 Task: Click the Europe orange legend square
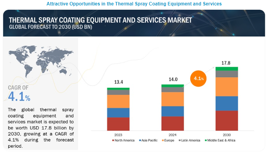(163, 141)
